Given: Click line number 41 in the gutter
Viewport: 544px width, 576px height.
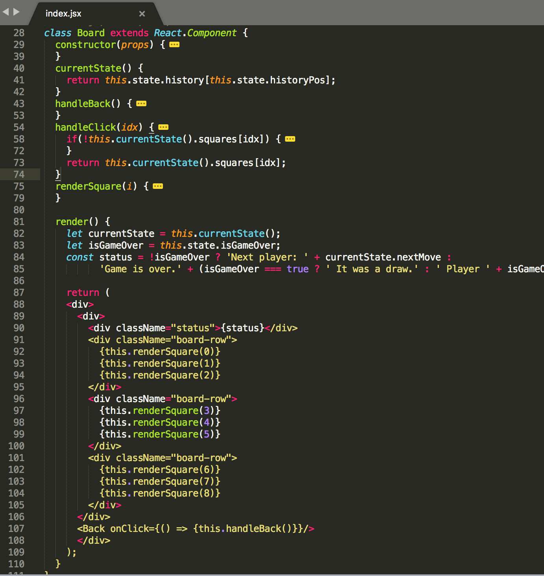Looking at the screenshot, I should pyautogui.click(x=19, y=80).
